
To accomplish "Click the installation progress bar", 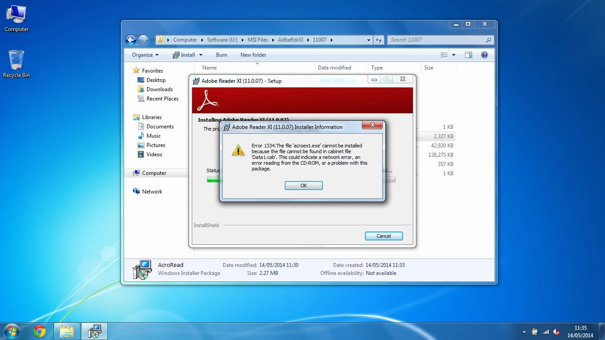I will coord(301,180).
